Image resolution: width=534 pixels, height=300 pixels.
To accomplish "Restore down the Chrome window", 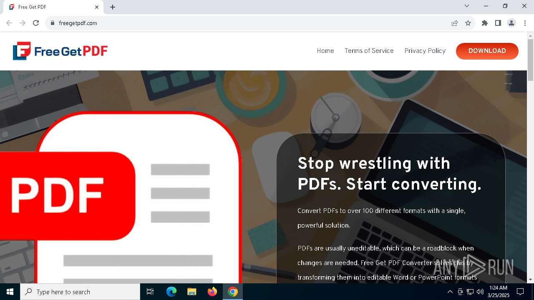I will click(505, 6).
